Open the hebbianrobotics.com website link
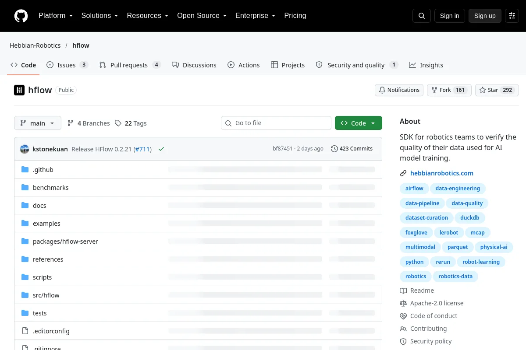Image resolution: width=526 pixels, height=350 pixels. click(442, 173)
